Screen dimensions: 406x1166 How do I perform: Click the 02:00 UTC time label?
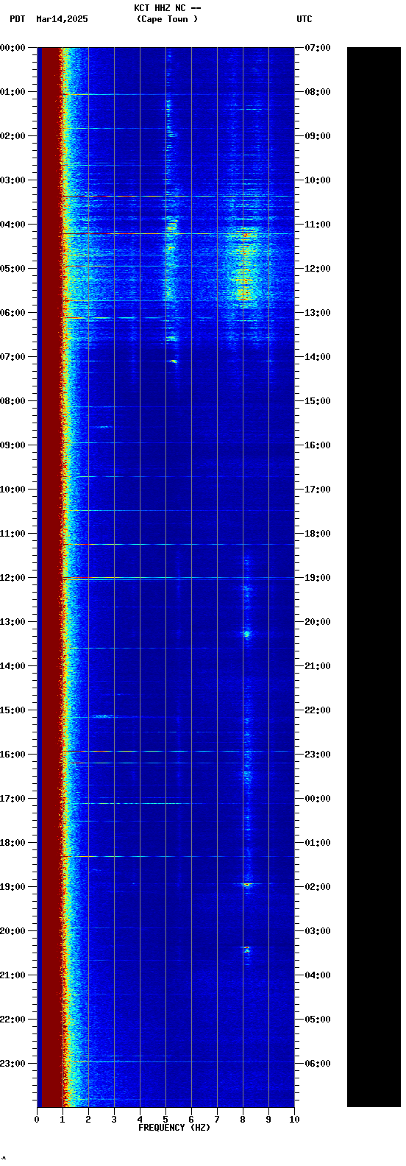(317, 887)
